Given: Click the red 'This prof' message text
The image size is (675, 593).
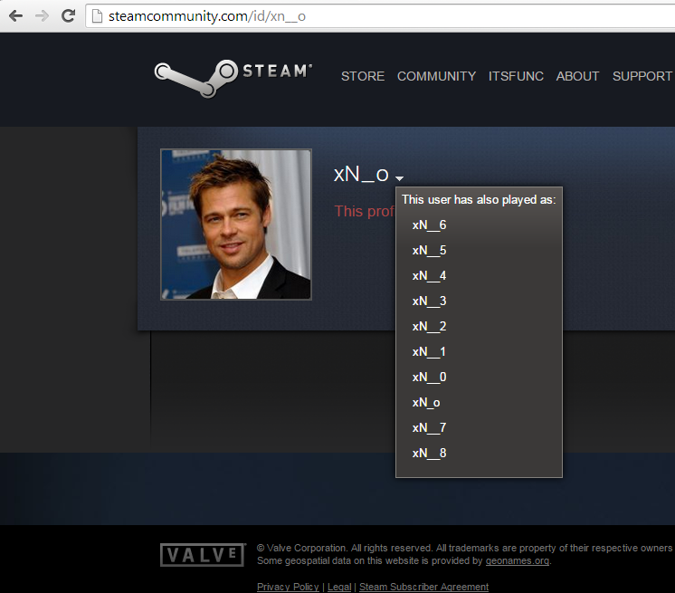Looking at the screenshot, I should 364,212.
